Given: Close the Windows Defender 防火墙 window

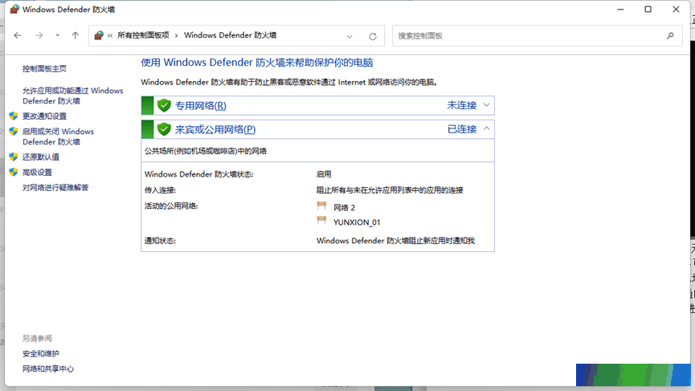Looking at the screenshot, I should [x=676, y=10].
